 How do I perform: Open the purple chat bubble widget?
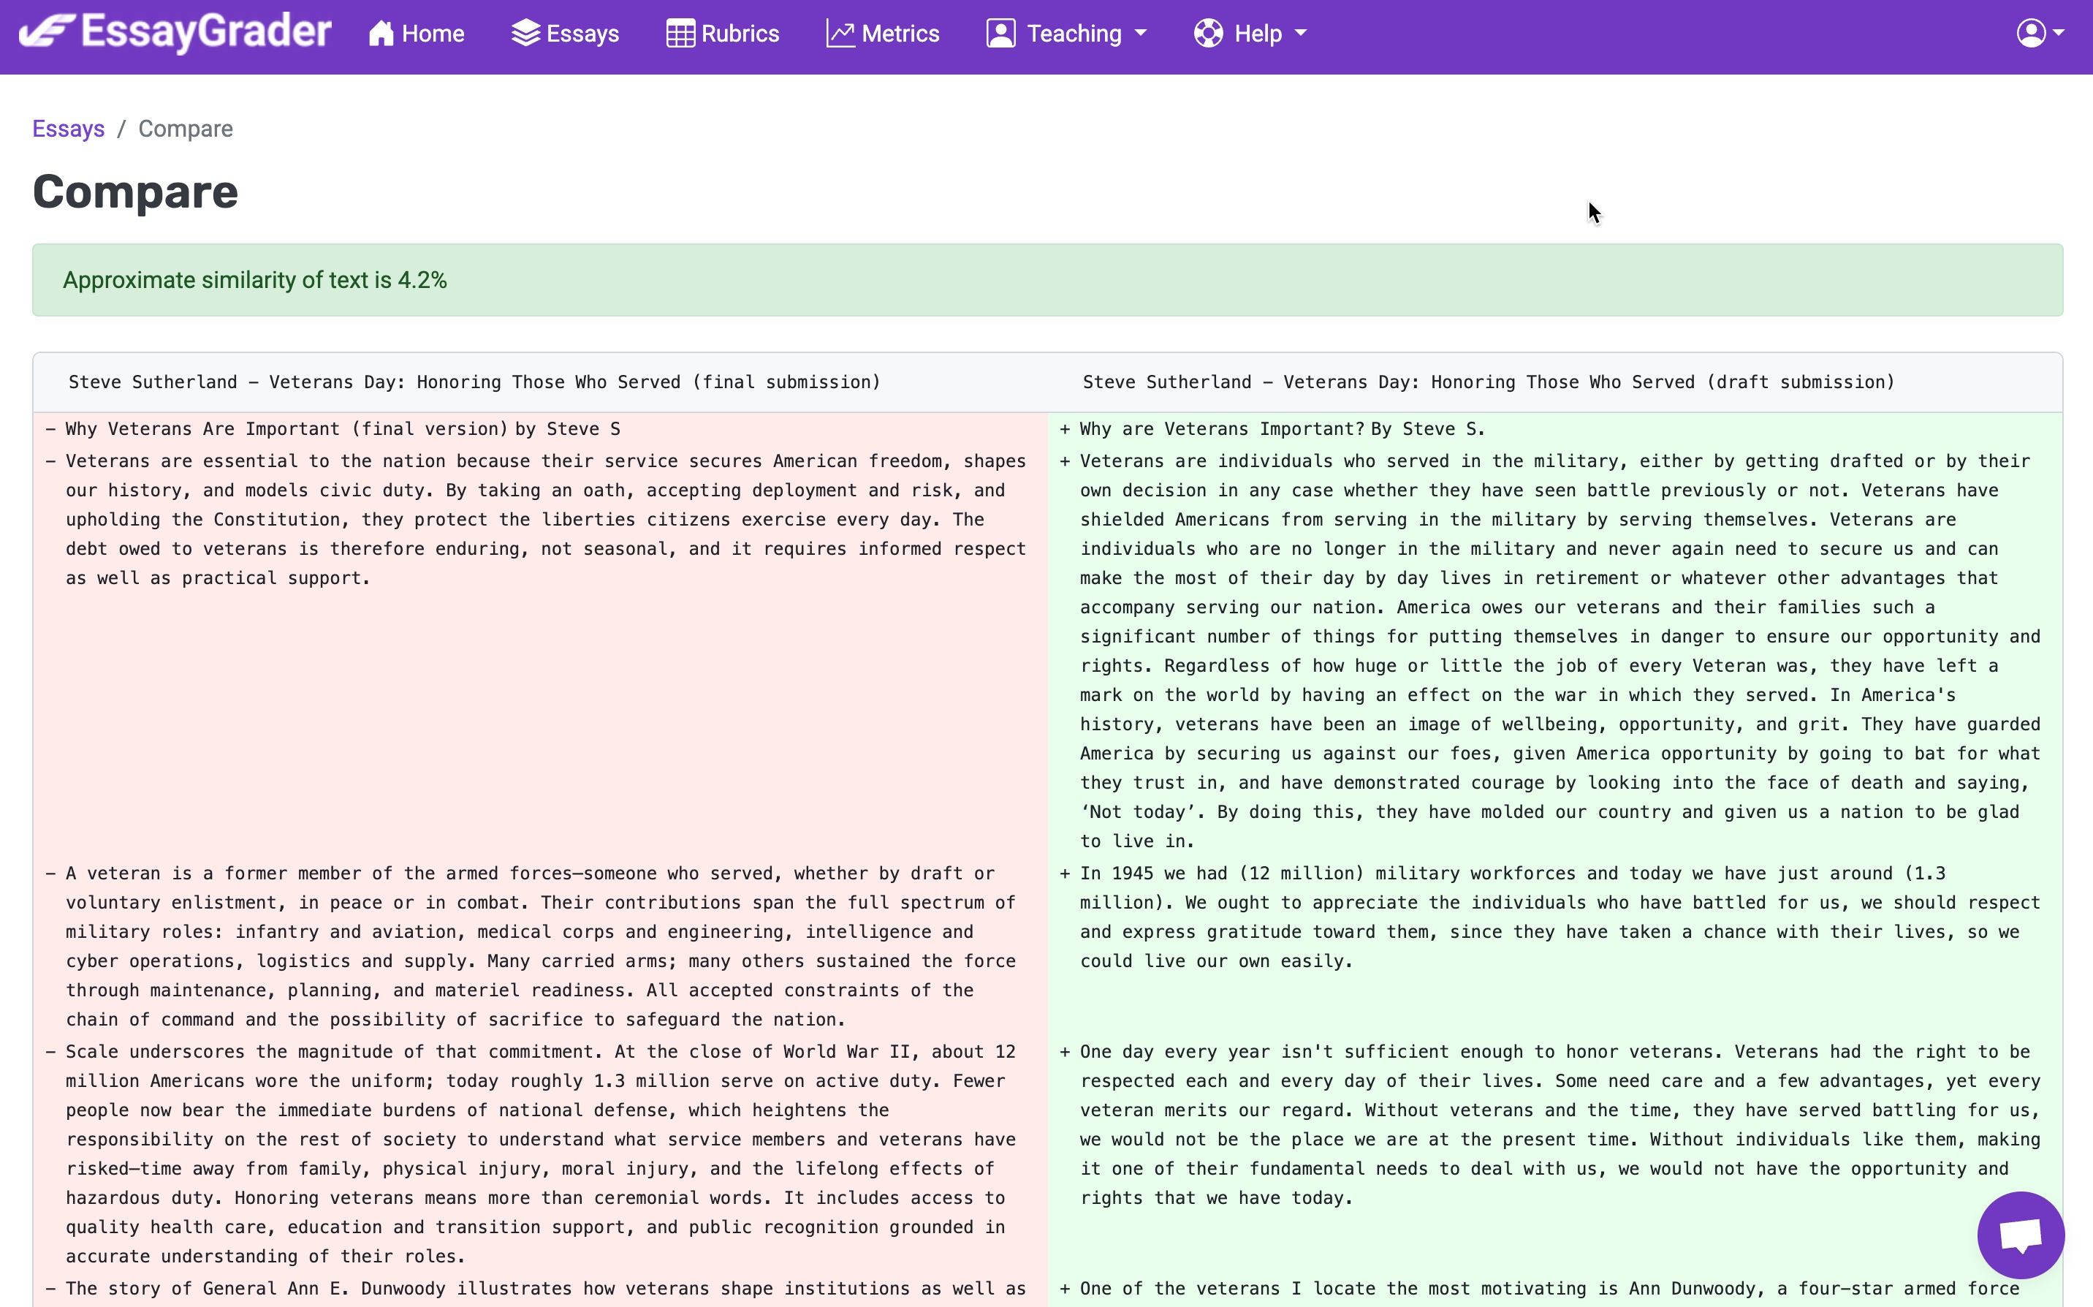point(2021,1235)
